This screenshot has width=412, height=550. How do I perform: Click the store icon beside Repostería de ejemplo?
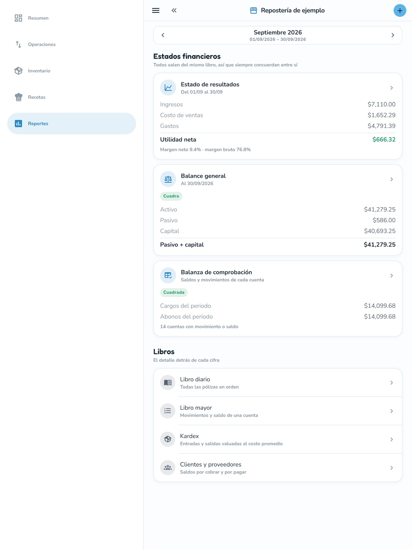[x=253, y=11]
